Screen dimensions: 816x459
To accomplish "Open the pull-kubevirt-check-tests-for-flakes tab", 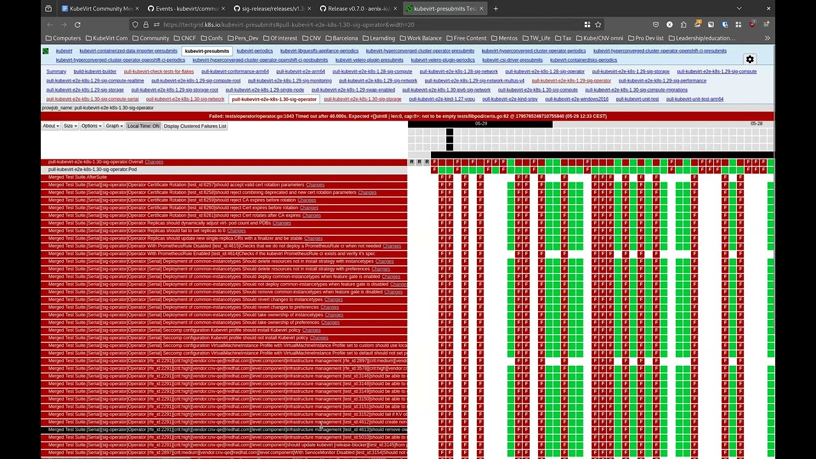I will [159, 71].
